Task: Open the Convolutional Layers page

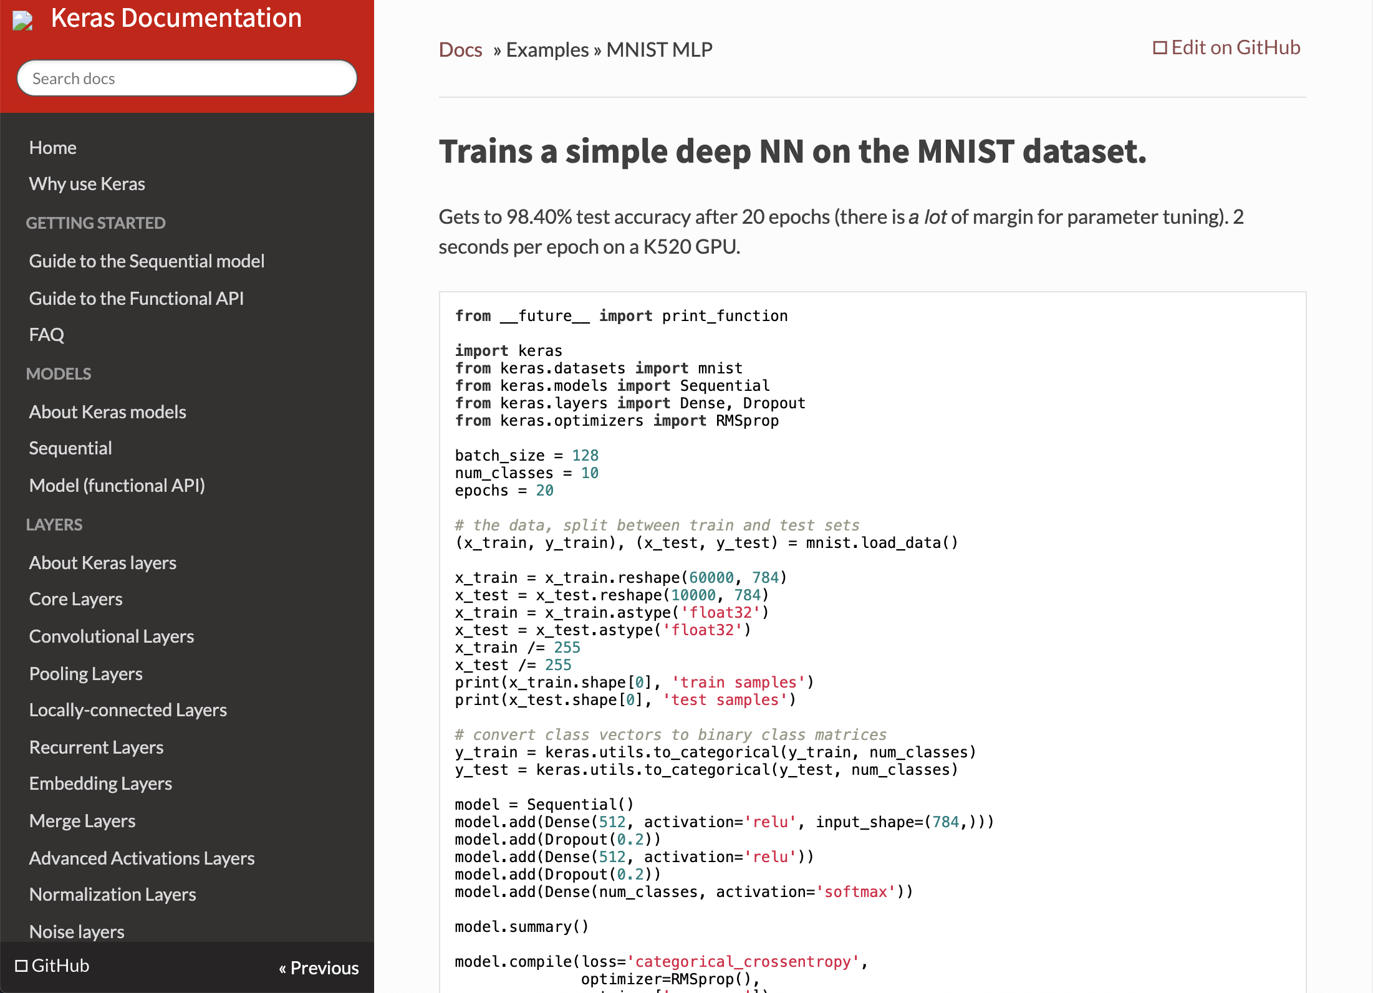Action: click(112, 636)
